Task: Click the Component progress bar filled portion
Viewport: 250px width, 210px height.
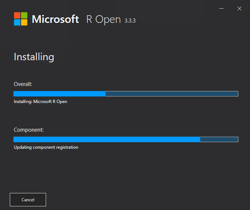Action: pos(107,139)
